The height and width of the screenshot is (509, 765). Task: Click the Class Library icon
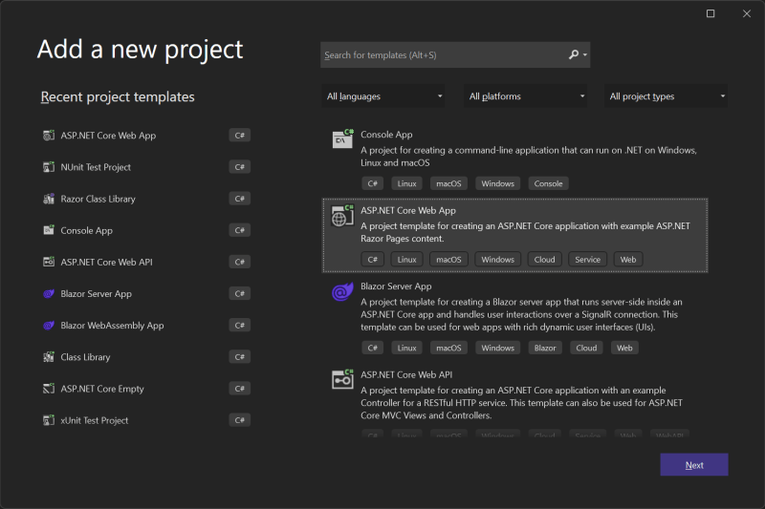coord(49,357)
